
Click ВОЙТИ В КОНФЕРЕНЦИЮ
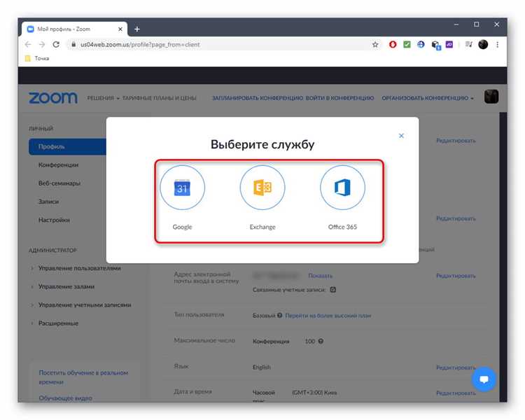(339, 98)
